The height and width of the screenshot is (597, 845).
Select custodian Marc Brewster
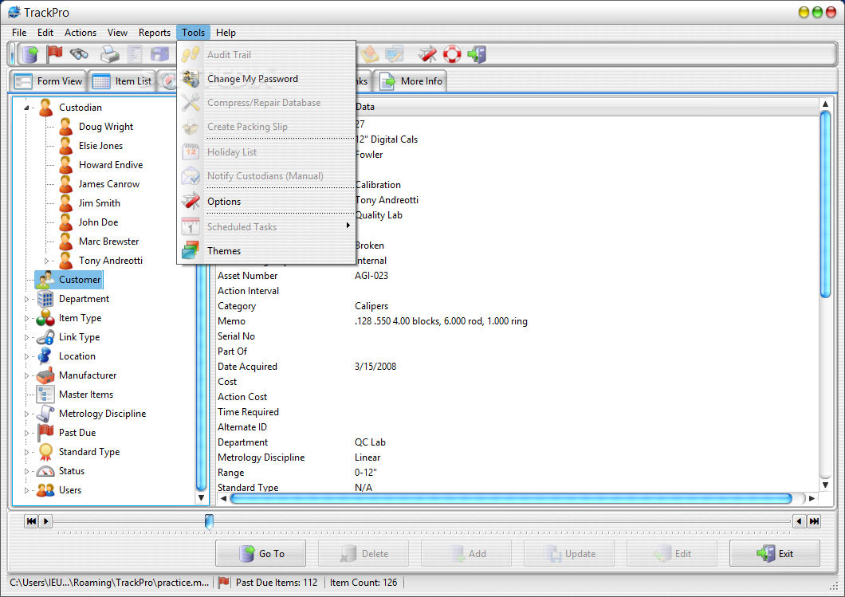click(x=109, y=242)
